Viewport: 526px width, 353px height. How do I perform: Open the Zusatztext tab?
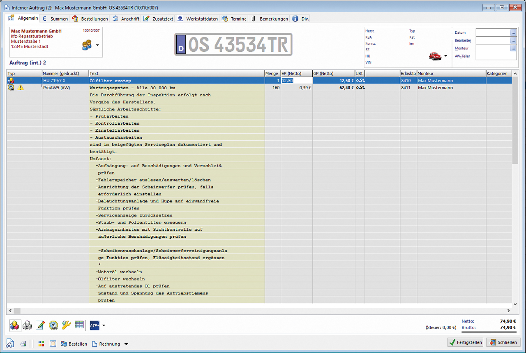pos(158,19)
